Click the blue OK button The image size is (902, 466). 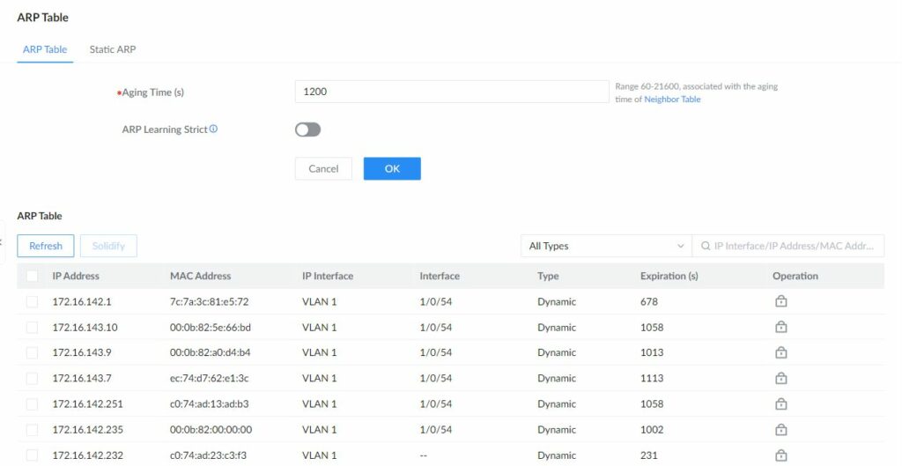392,168
